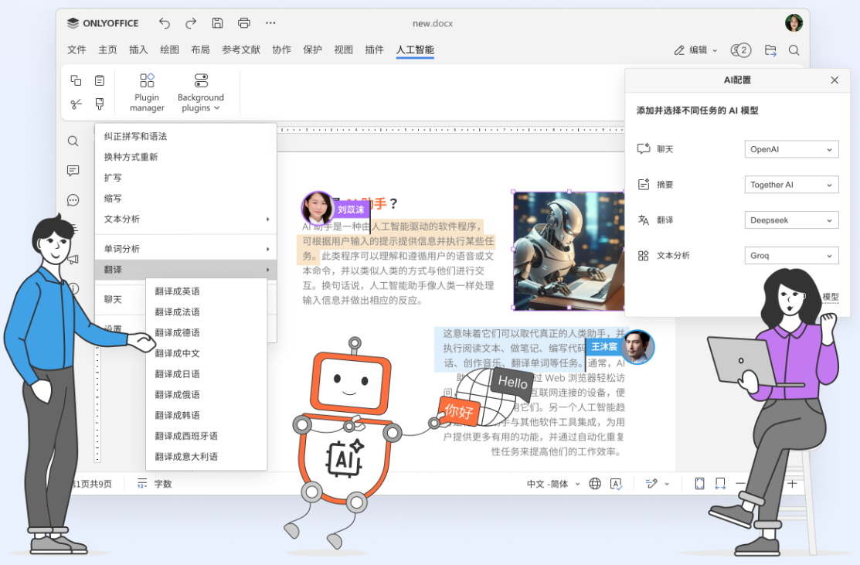
Task: Click the search magnifier in the header
Action: (794, 50)
